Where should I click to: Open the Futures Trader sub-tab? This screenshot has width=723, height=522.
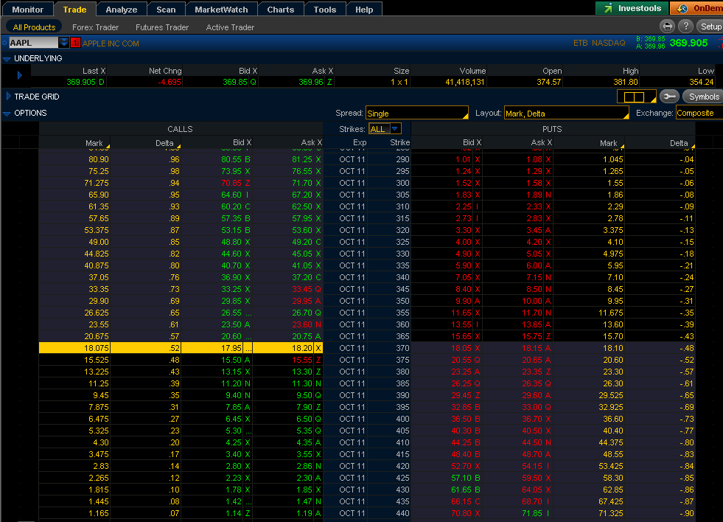tap(162, 27)
